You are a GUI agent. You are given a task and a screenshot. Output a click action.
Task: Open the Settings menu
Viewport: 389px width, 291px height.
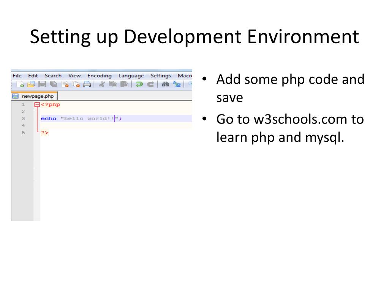point(161,76)
